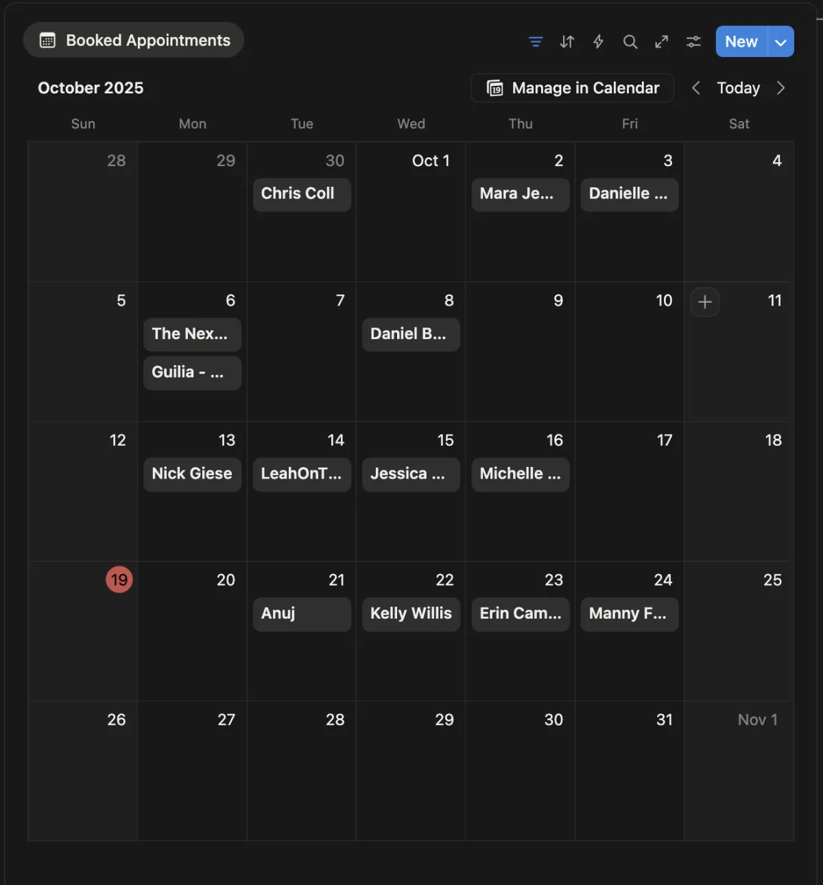Open automations lightning bolt icon
This screenshot has width=823, height=885.
(x=598, y=42)
